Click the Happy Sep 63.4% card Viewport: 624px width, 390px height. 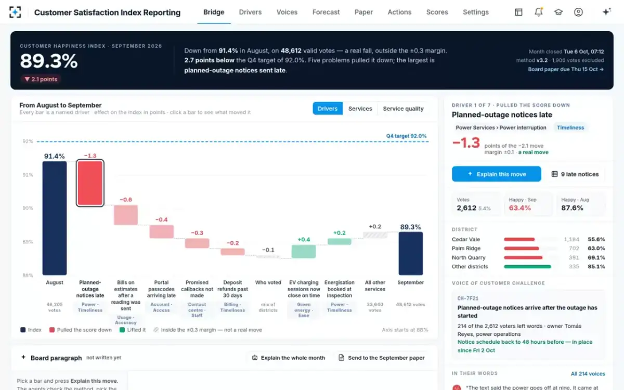[x=527, y=204]
